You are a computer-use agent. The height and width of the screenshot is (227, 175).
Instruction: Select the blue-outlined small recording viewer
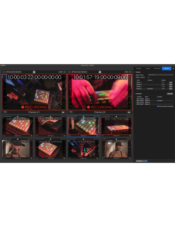click(84, 126)
